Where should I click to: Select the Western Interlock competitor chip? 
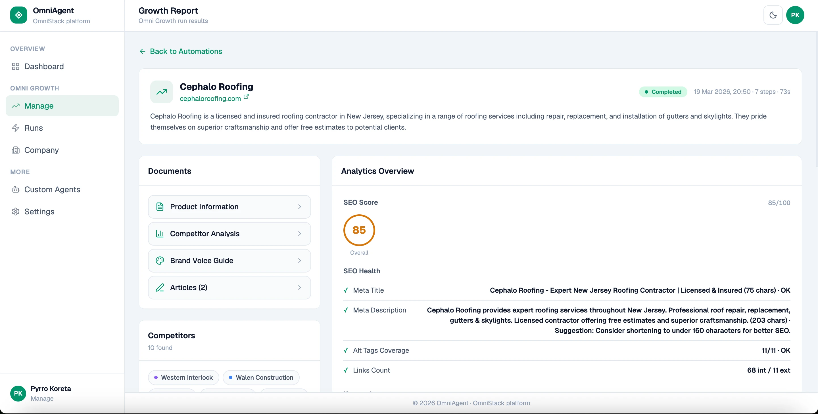coord(183,377)
